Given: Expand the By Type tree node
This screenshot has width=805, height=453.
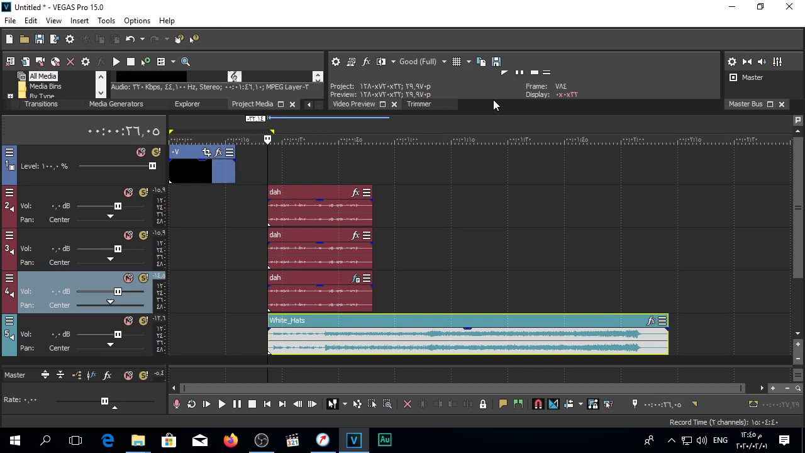Looking at the screenshot, I should pyautogui.click(x=10, y=96).
